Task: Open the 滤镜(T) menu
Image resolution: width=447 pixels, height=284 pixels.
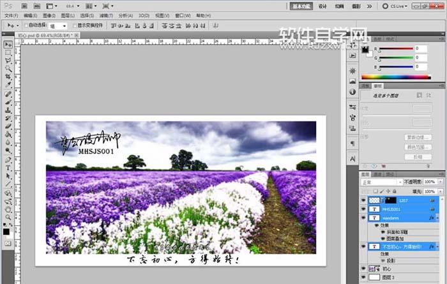Action: 106,15
